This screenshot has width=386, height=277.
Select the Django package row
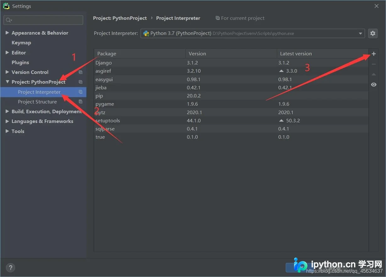point(231,63)
